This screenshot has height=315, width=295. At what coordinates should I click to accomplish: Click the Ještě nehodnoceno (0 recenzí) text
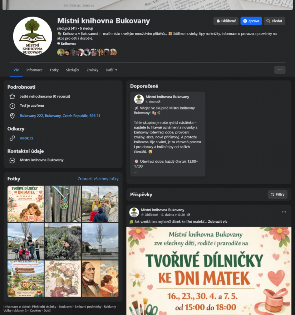[x=45, y=96]
